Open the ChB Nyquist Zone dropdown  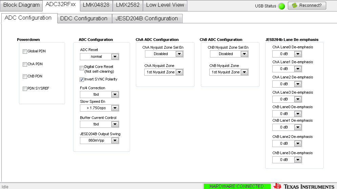pyautogui.click(x=245, y=72)
